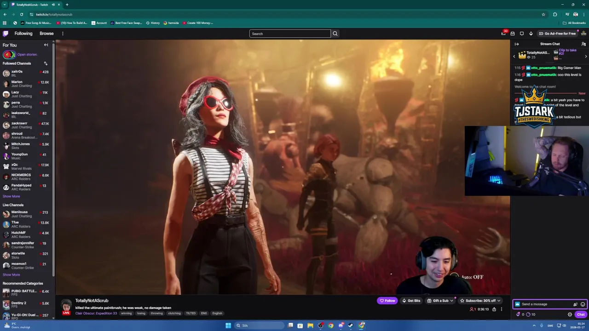This screenshot has width=589, height=331.
Task: Click the taskbar volume icon
Action: 564,325
